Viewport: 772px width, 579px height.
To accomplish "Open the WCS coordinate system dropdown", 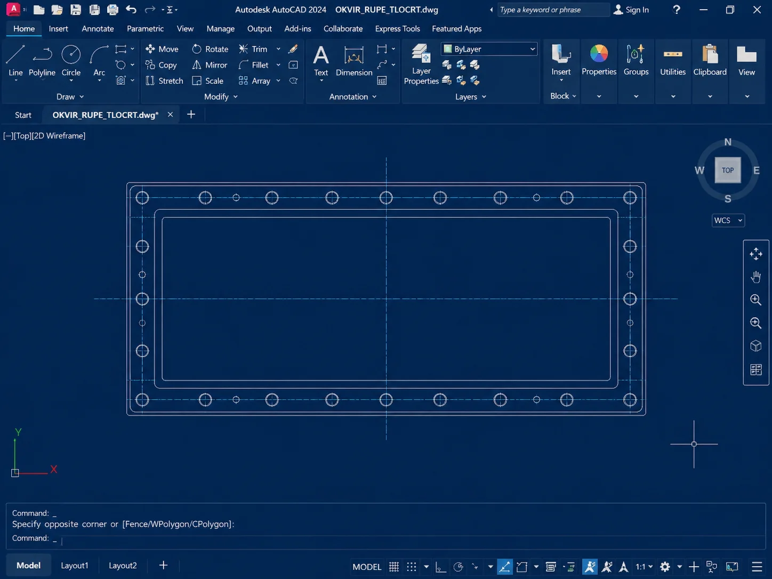I will click(728, 220).
